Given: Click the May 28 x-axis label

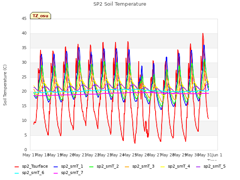Looking at the screenshot, I should coord(167,155).
